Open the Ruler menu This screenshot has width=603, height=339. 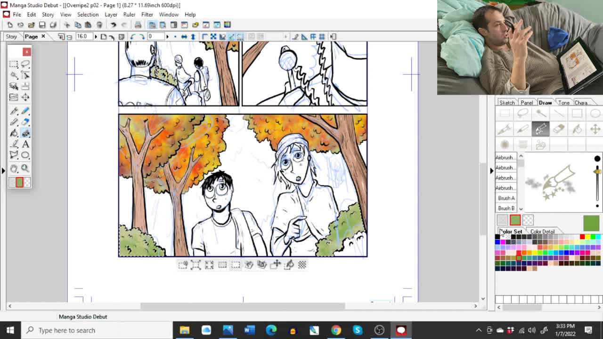pyautogui.click(x=129, y=15)
